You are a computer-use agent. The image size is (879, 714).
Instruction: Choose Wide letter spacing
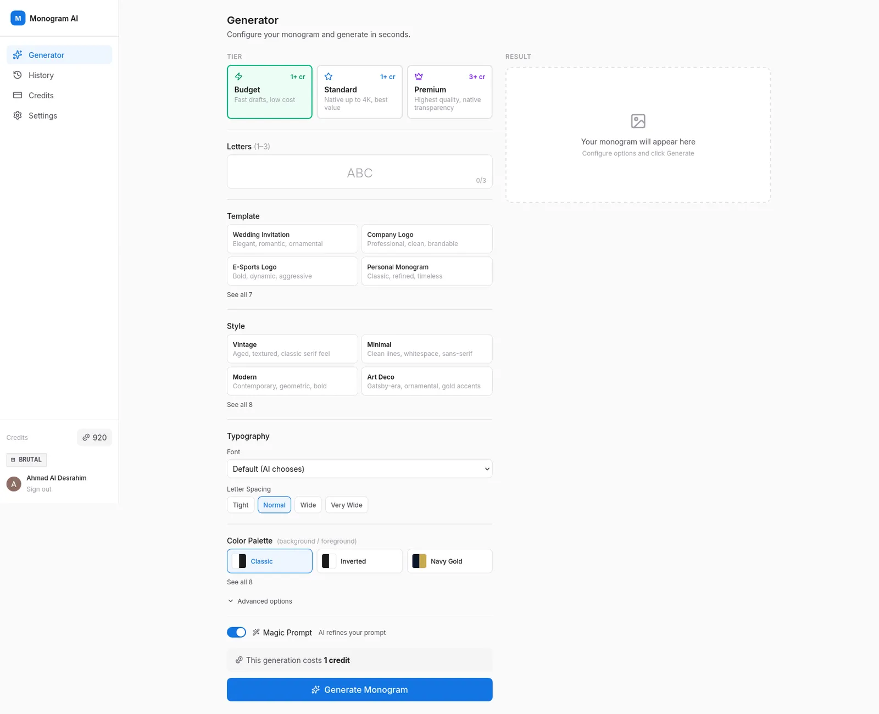(x=308, y=505)
